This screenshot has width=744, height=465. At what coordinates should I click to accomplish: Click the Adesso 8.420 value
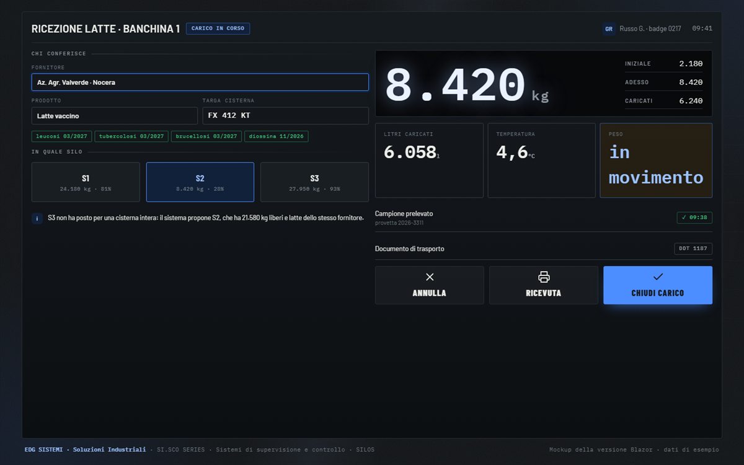pyautogui.click(x=691, y=82)
